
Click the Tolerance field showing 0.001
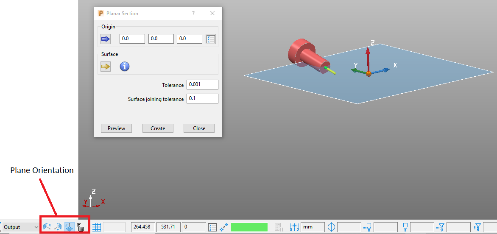pos(203,85)
